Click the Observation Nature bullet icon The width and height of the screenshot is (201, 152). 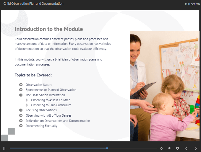tap(21, 85)
